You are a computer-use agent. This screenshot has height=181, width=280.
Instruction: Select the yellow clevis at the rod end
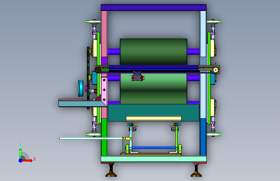pyautogui.click(x=129, y=138)
